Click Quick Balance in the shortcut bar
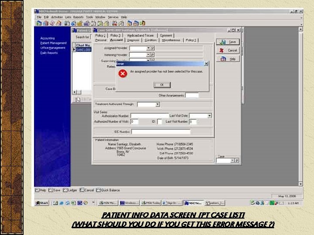 (x=108, y=190)
